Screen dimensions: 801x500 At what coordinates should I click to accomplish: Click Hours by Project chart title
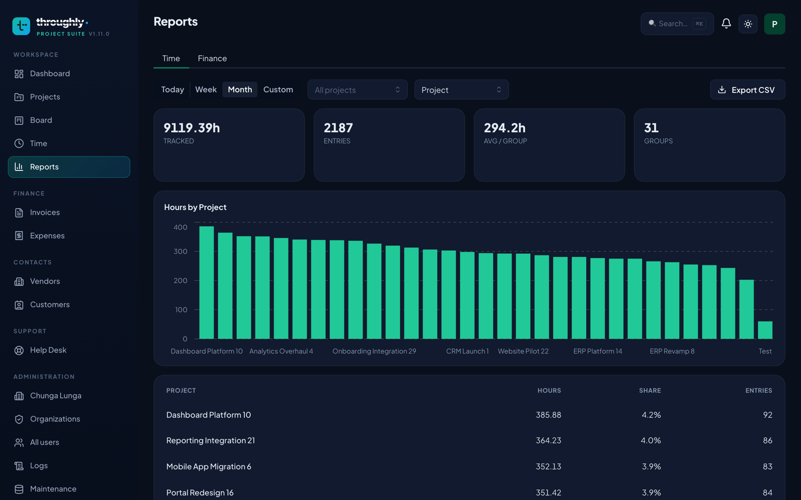[x=195, y=207]
